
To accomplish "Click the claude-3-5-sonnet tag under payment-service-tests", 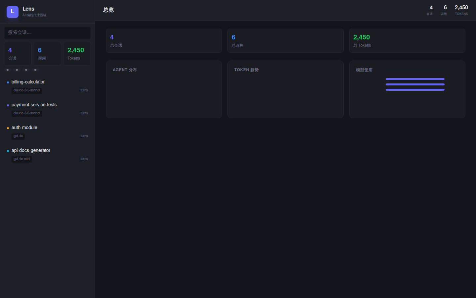I will pos(27,113).
